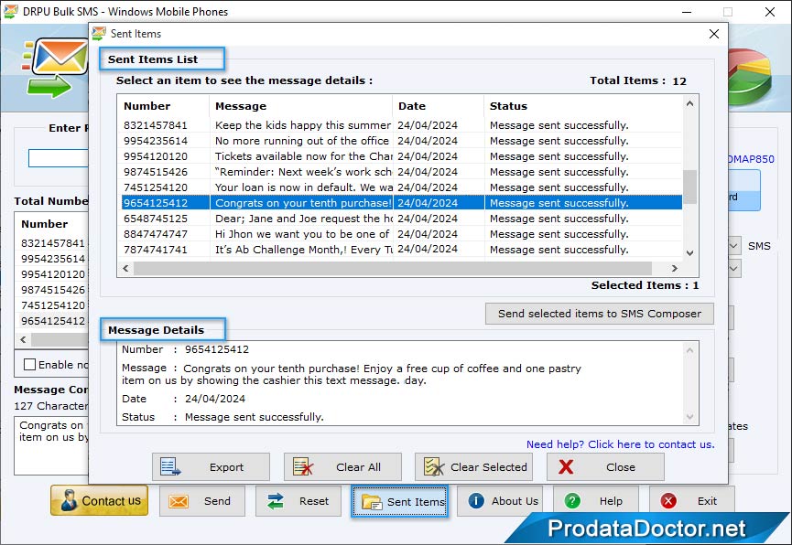This screenshot has height=545, width=792.
Task: Click the left arrow of horizontal scrollbar
Action: coord(125,268)
